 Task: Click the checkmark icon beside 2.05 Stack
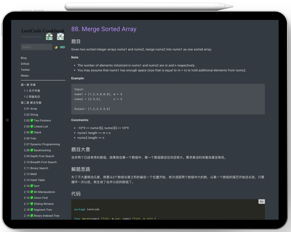pyautogui.click(x=32, y=132)
